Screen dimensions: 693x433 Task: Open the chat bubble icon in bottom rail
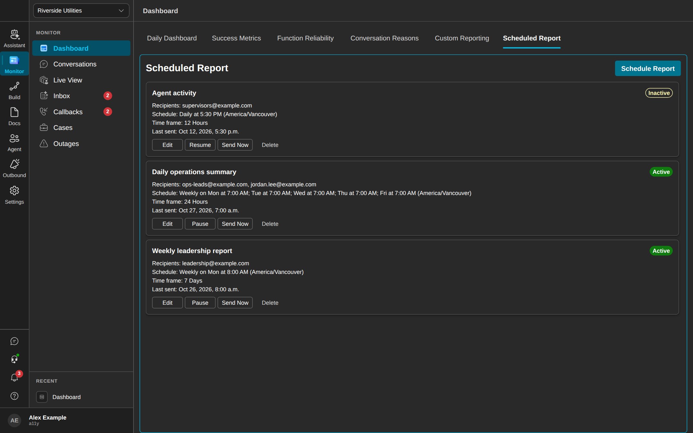pyautogui.click(x=14, y=341)
